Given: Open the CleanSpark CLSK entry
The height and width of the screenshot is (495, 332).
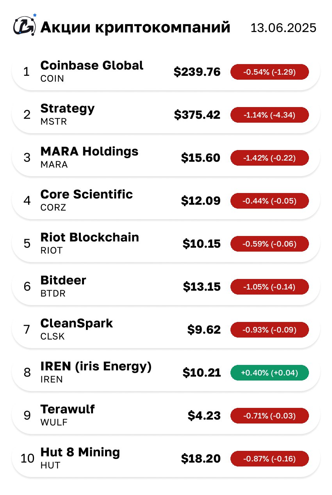Looking at the screenshot, I should pyautogui.click(x=166, y=329).
